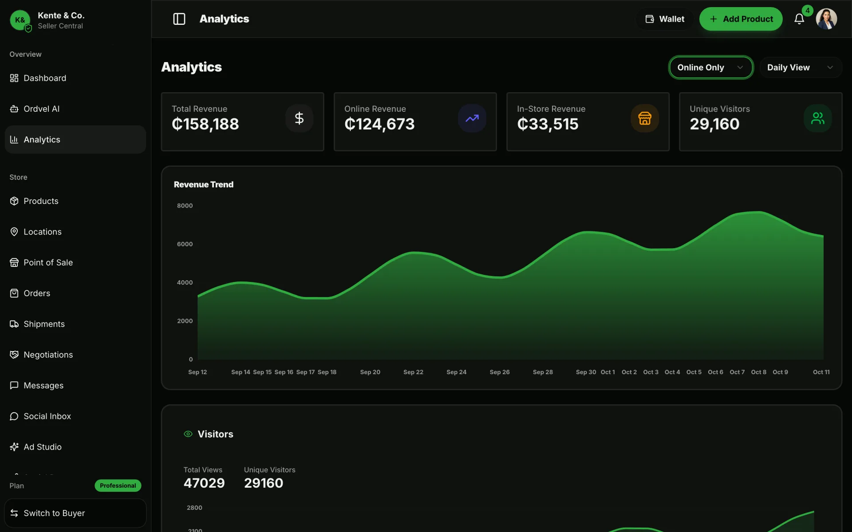Click the Total Views value 47029
The image size is (852, 532).
[204, 483]
